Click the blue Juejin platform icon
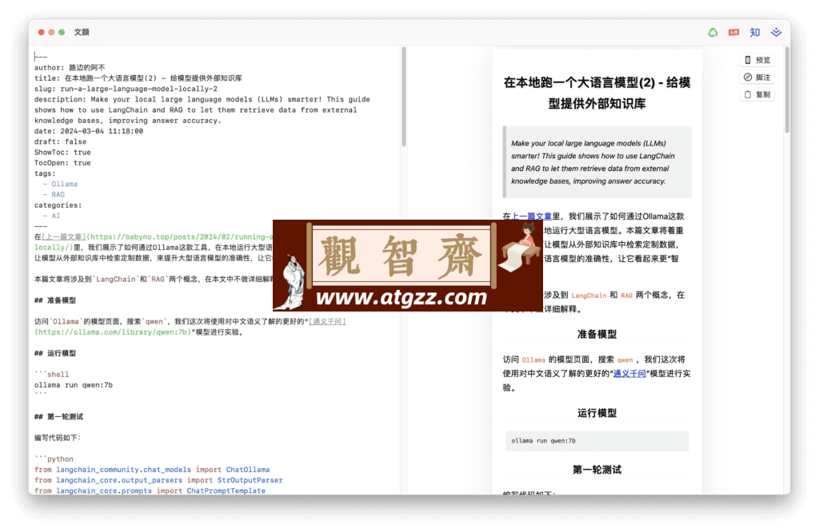Image resolution: width=819 pixels, height=532 pixels. click(x=776, y=32)
